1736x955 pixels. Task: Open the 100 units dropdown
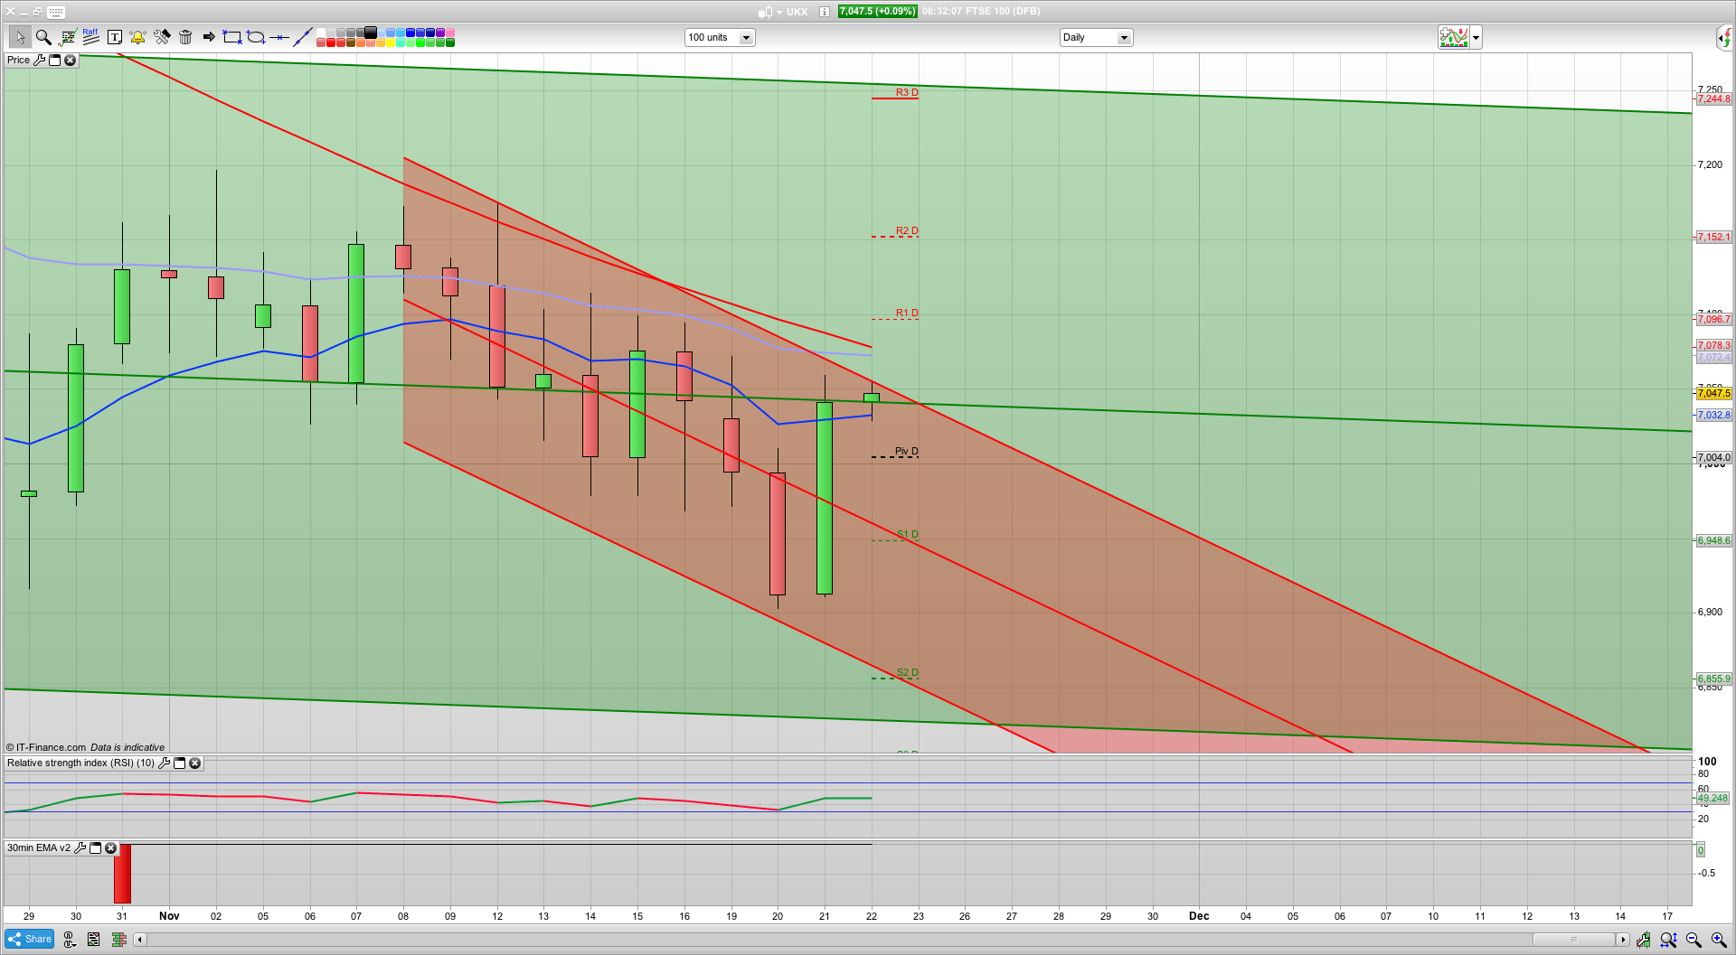tap(746, 38)
